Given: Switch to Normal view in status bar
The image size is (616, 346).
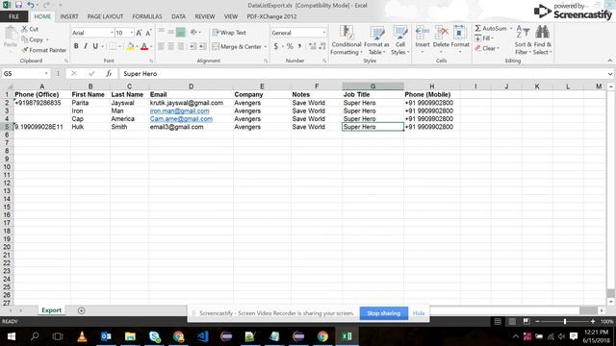Looking at the screenshot, I should pyautogui.click(x=498, y=322).
